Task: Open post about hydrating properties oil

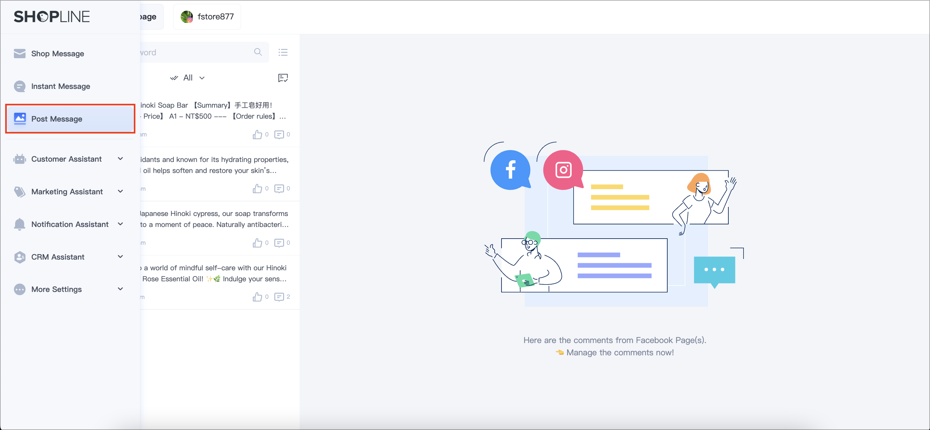Action: pos(219,174)
